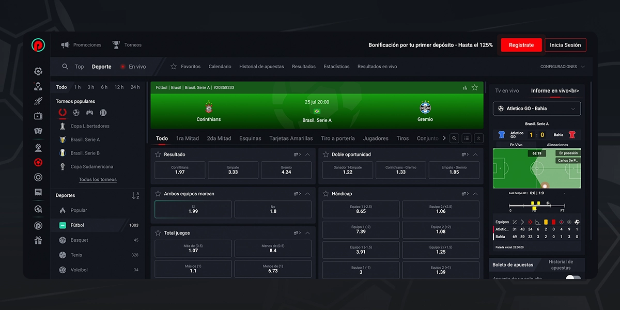Click the live pitch tracker graphic
This screenshot has height=310, width=620.
(537, 168)
